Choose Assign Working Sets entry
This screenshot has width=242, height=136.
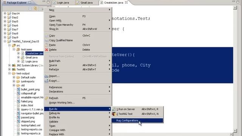(78, 102)
